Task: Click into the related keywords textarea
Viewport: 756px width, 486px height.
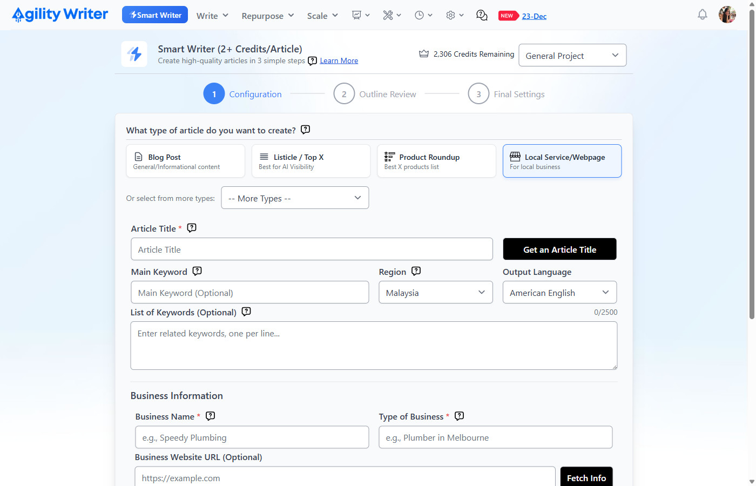Action: (x=374, y=346)
